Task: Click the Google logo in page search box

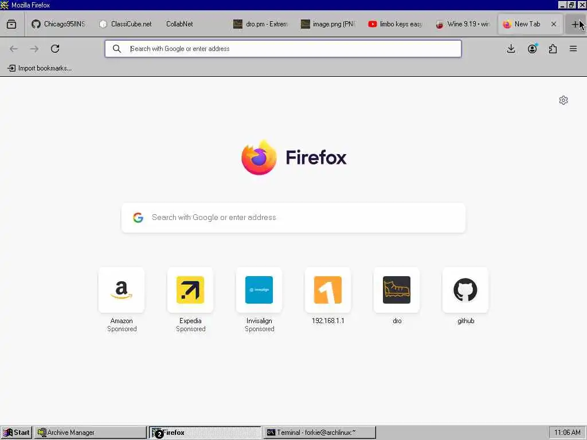Action: point(138,217)
